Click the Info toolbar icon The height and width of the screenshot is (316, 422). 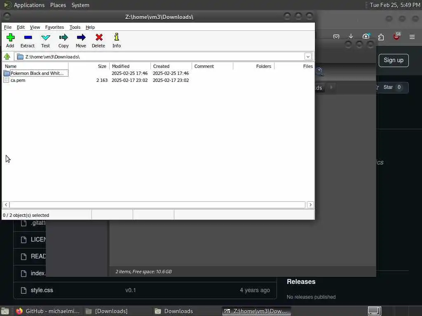[117, 40]
